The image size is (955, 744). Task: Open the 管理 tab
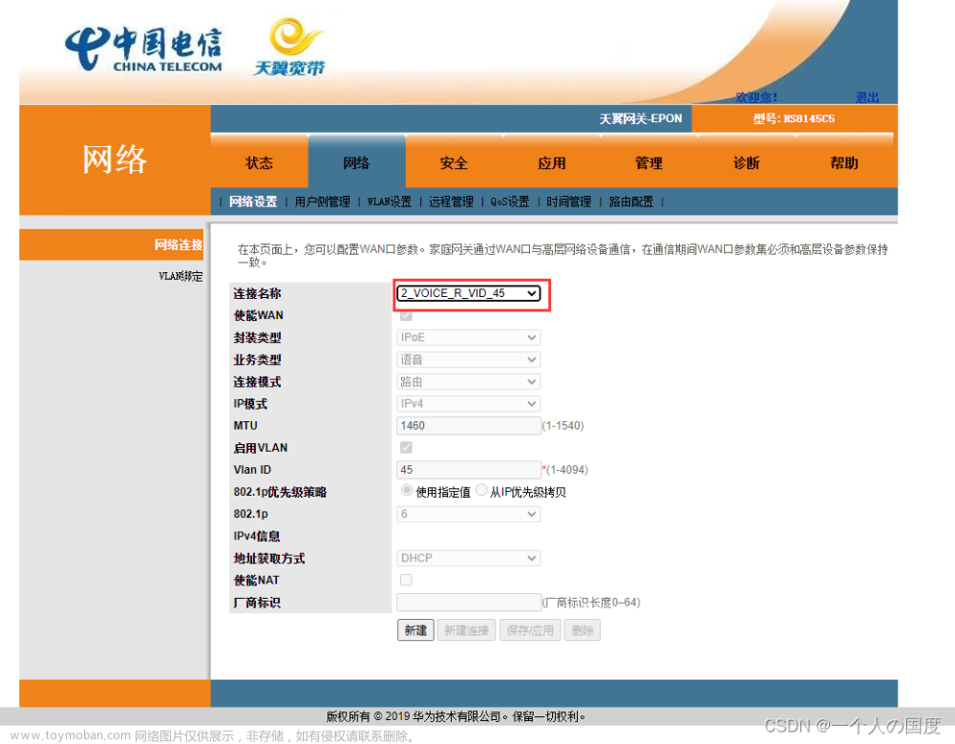[648, 162]
